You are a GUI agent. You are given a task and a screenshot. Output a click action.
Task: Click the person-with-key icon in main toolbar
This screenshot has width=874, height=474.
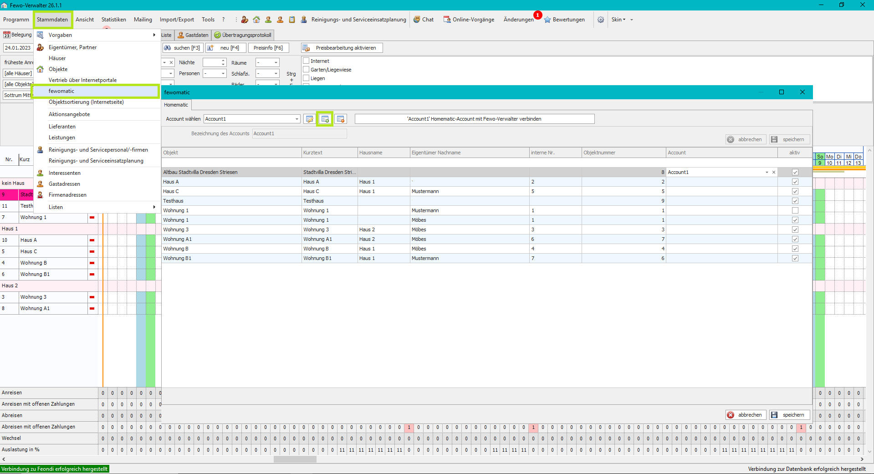point(245,20)
